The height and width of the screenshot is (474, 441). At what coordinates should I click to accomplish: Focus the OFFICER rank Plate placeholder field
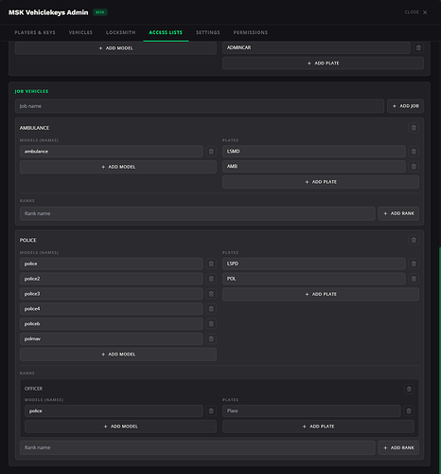tap(311, 410)
